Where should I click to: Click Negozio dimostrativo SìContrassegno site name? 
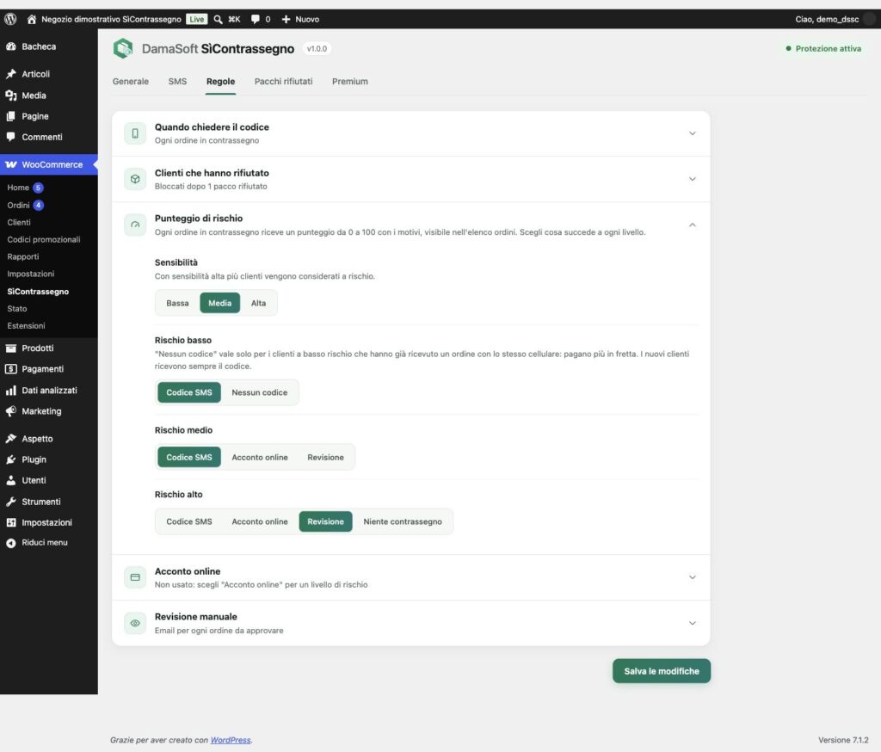click(x=111, y=19)
